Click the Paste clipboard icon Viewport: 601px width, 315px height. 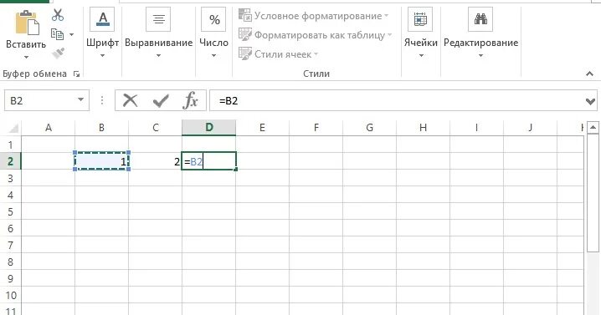point(27,23)
